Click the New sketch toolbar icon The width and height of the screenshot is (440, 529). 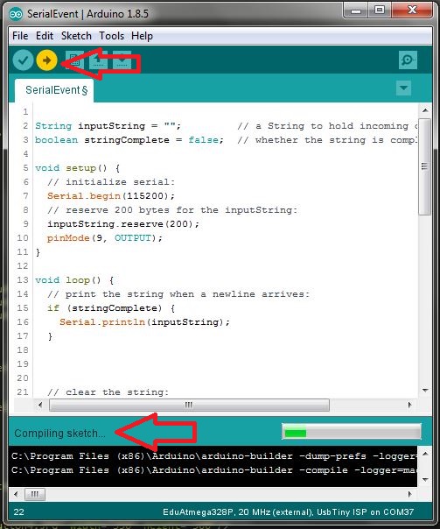pyautogui.click(x=74, y=60)
